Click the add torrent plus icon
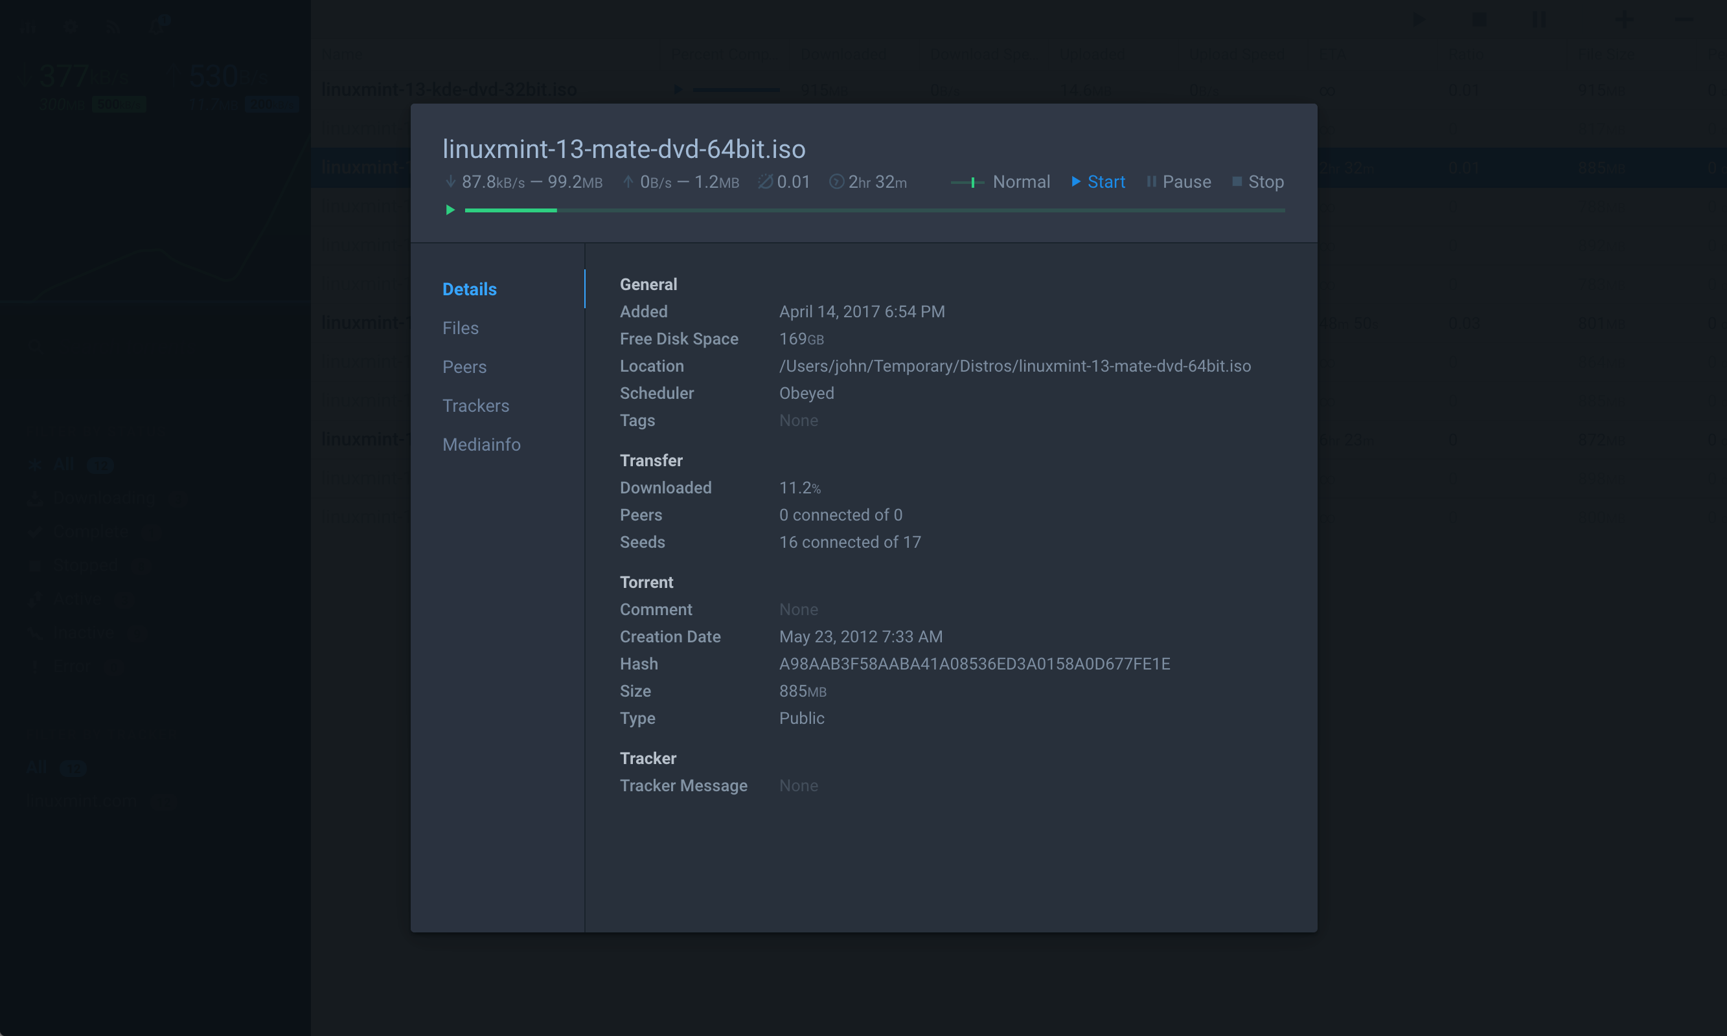The width and height of the screenshot is (1727, 1036). coord(1623,20)
